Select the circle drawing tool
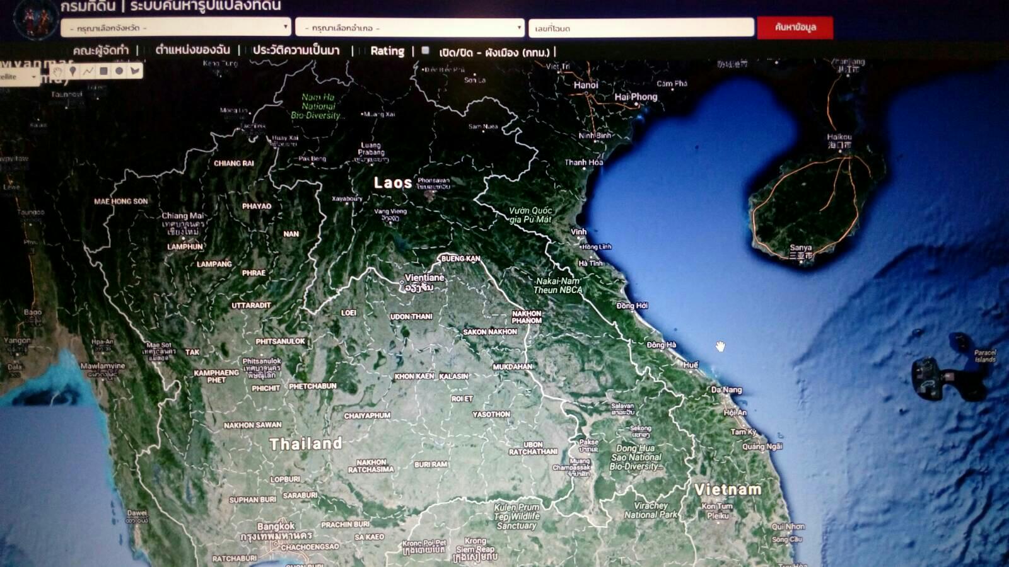This screenshot has height=567, width=1009. pos(119,71)
